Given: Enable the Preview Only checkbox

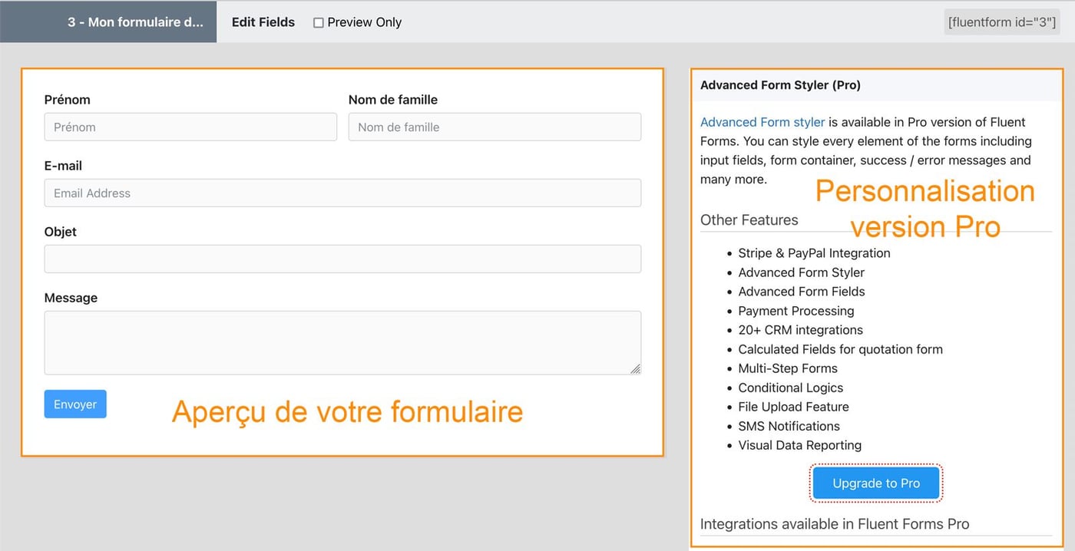Looking at the screenshot, I should 319,22.
